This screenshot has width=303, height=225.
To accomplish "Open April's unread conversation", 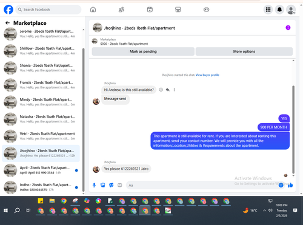I will [x=41, y=170].
